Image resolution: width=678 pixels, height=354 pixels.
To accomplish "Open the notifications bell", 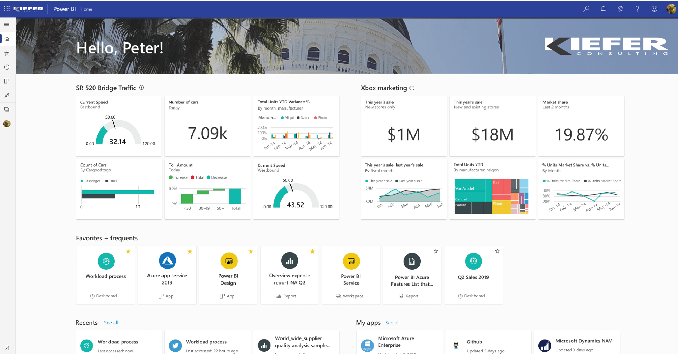I will [x=603, y=9].
